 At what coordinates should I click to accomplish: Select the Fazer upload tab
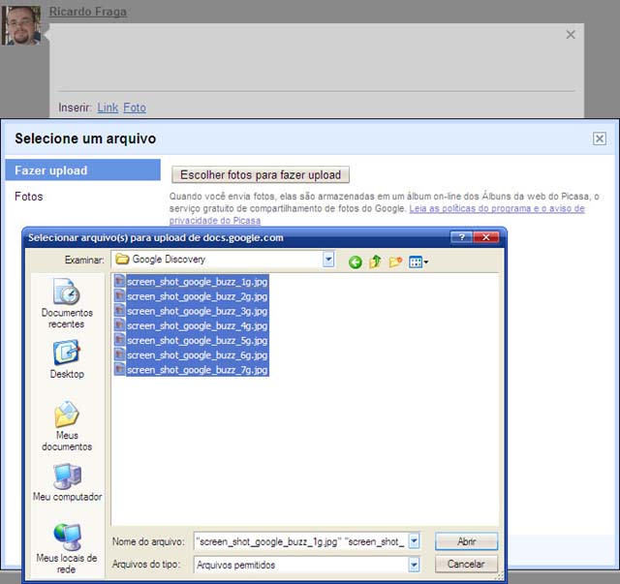(82, 170)
